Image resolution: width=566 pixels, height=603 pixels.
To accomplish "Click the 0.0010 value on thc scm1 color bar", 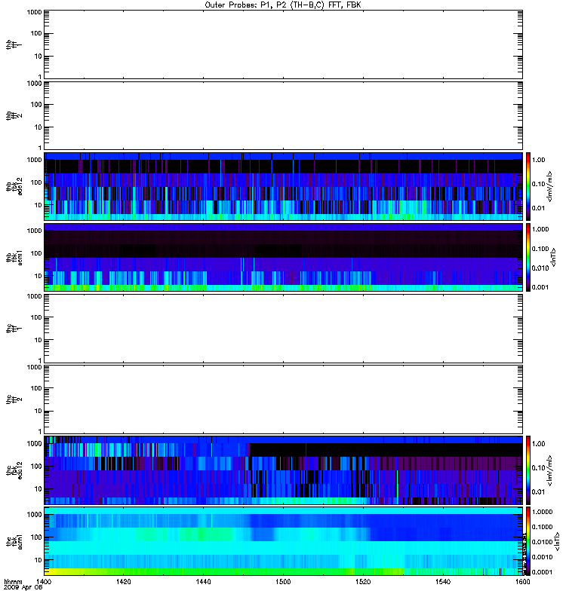I will (x=542, y=557).
